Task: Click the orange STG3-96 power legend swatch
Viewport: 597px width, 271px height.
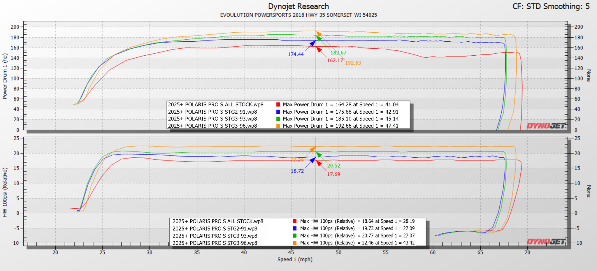Action: click(278, 126)
